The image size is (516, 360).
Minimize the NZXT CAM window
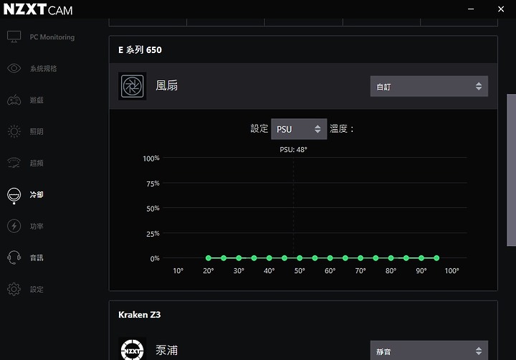[x=471, y=9]
